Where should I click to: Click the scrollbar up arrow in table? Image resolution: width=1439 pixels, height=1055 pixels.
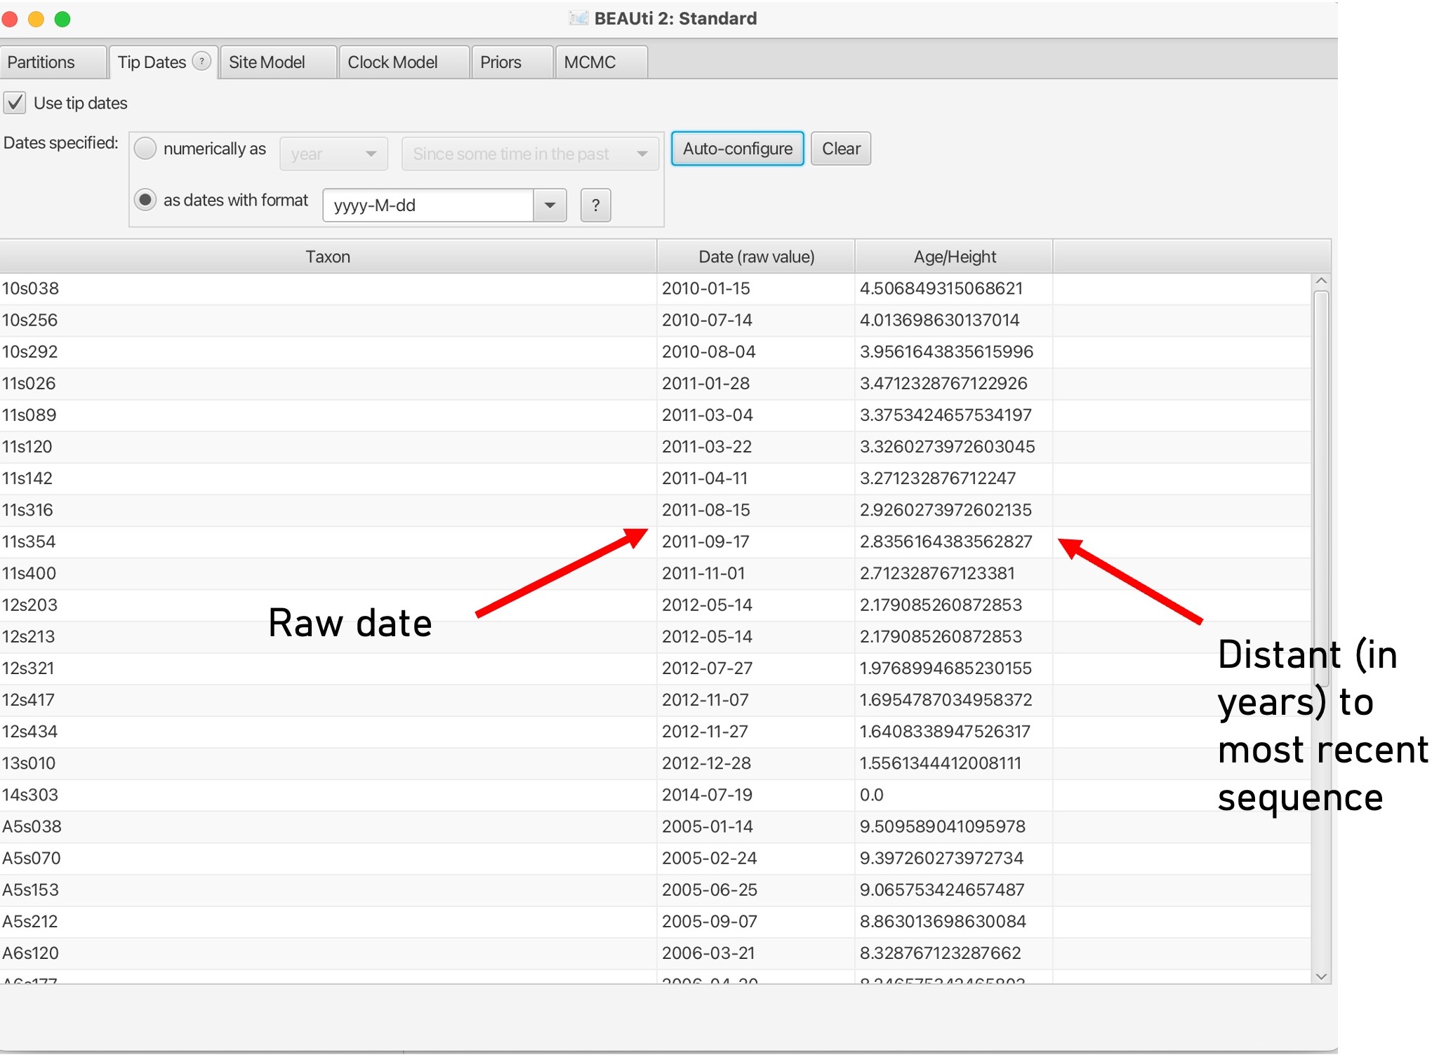1321,281
